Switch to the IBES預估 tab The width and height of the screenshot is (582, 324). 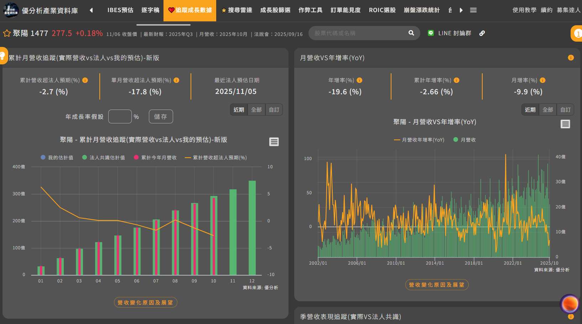[120, 10]
